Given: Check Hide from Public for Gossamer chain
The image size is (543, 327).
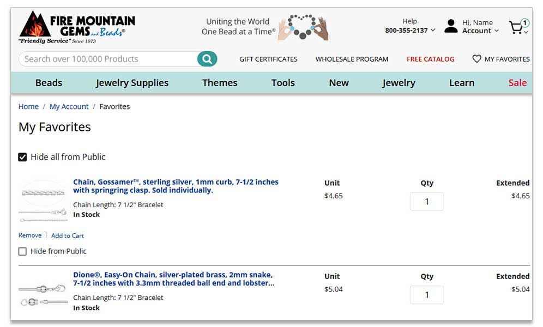Looking at the screenshot, I should (x=22, y=251).
